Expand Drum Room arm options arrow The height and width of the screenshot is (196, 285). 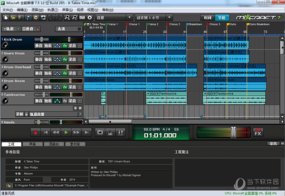(80, 87)
